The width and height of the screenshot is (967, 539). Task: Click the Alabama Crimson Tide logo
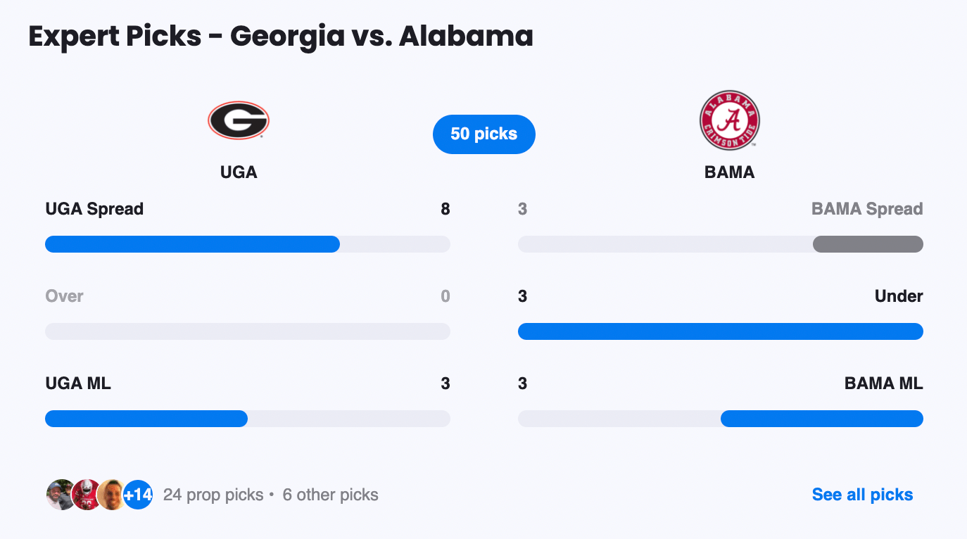[729, 120]
